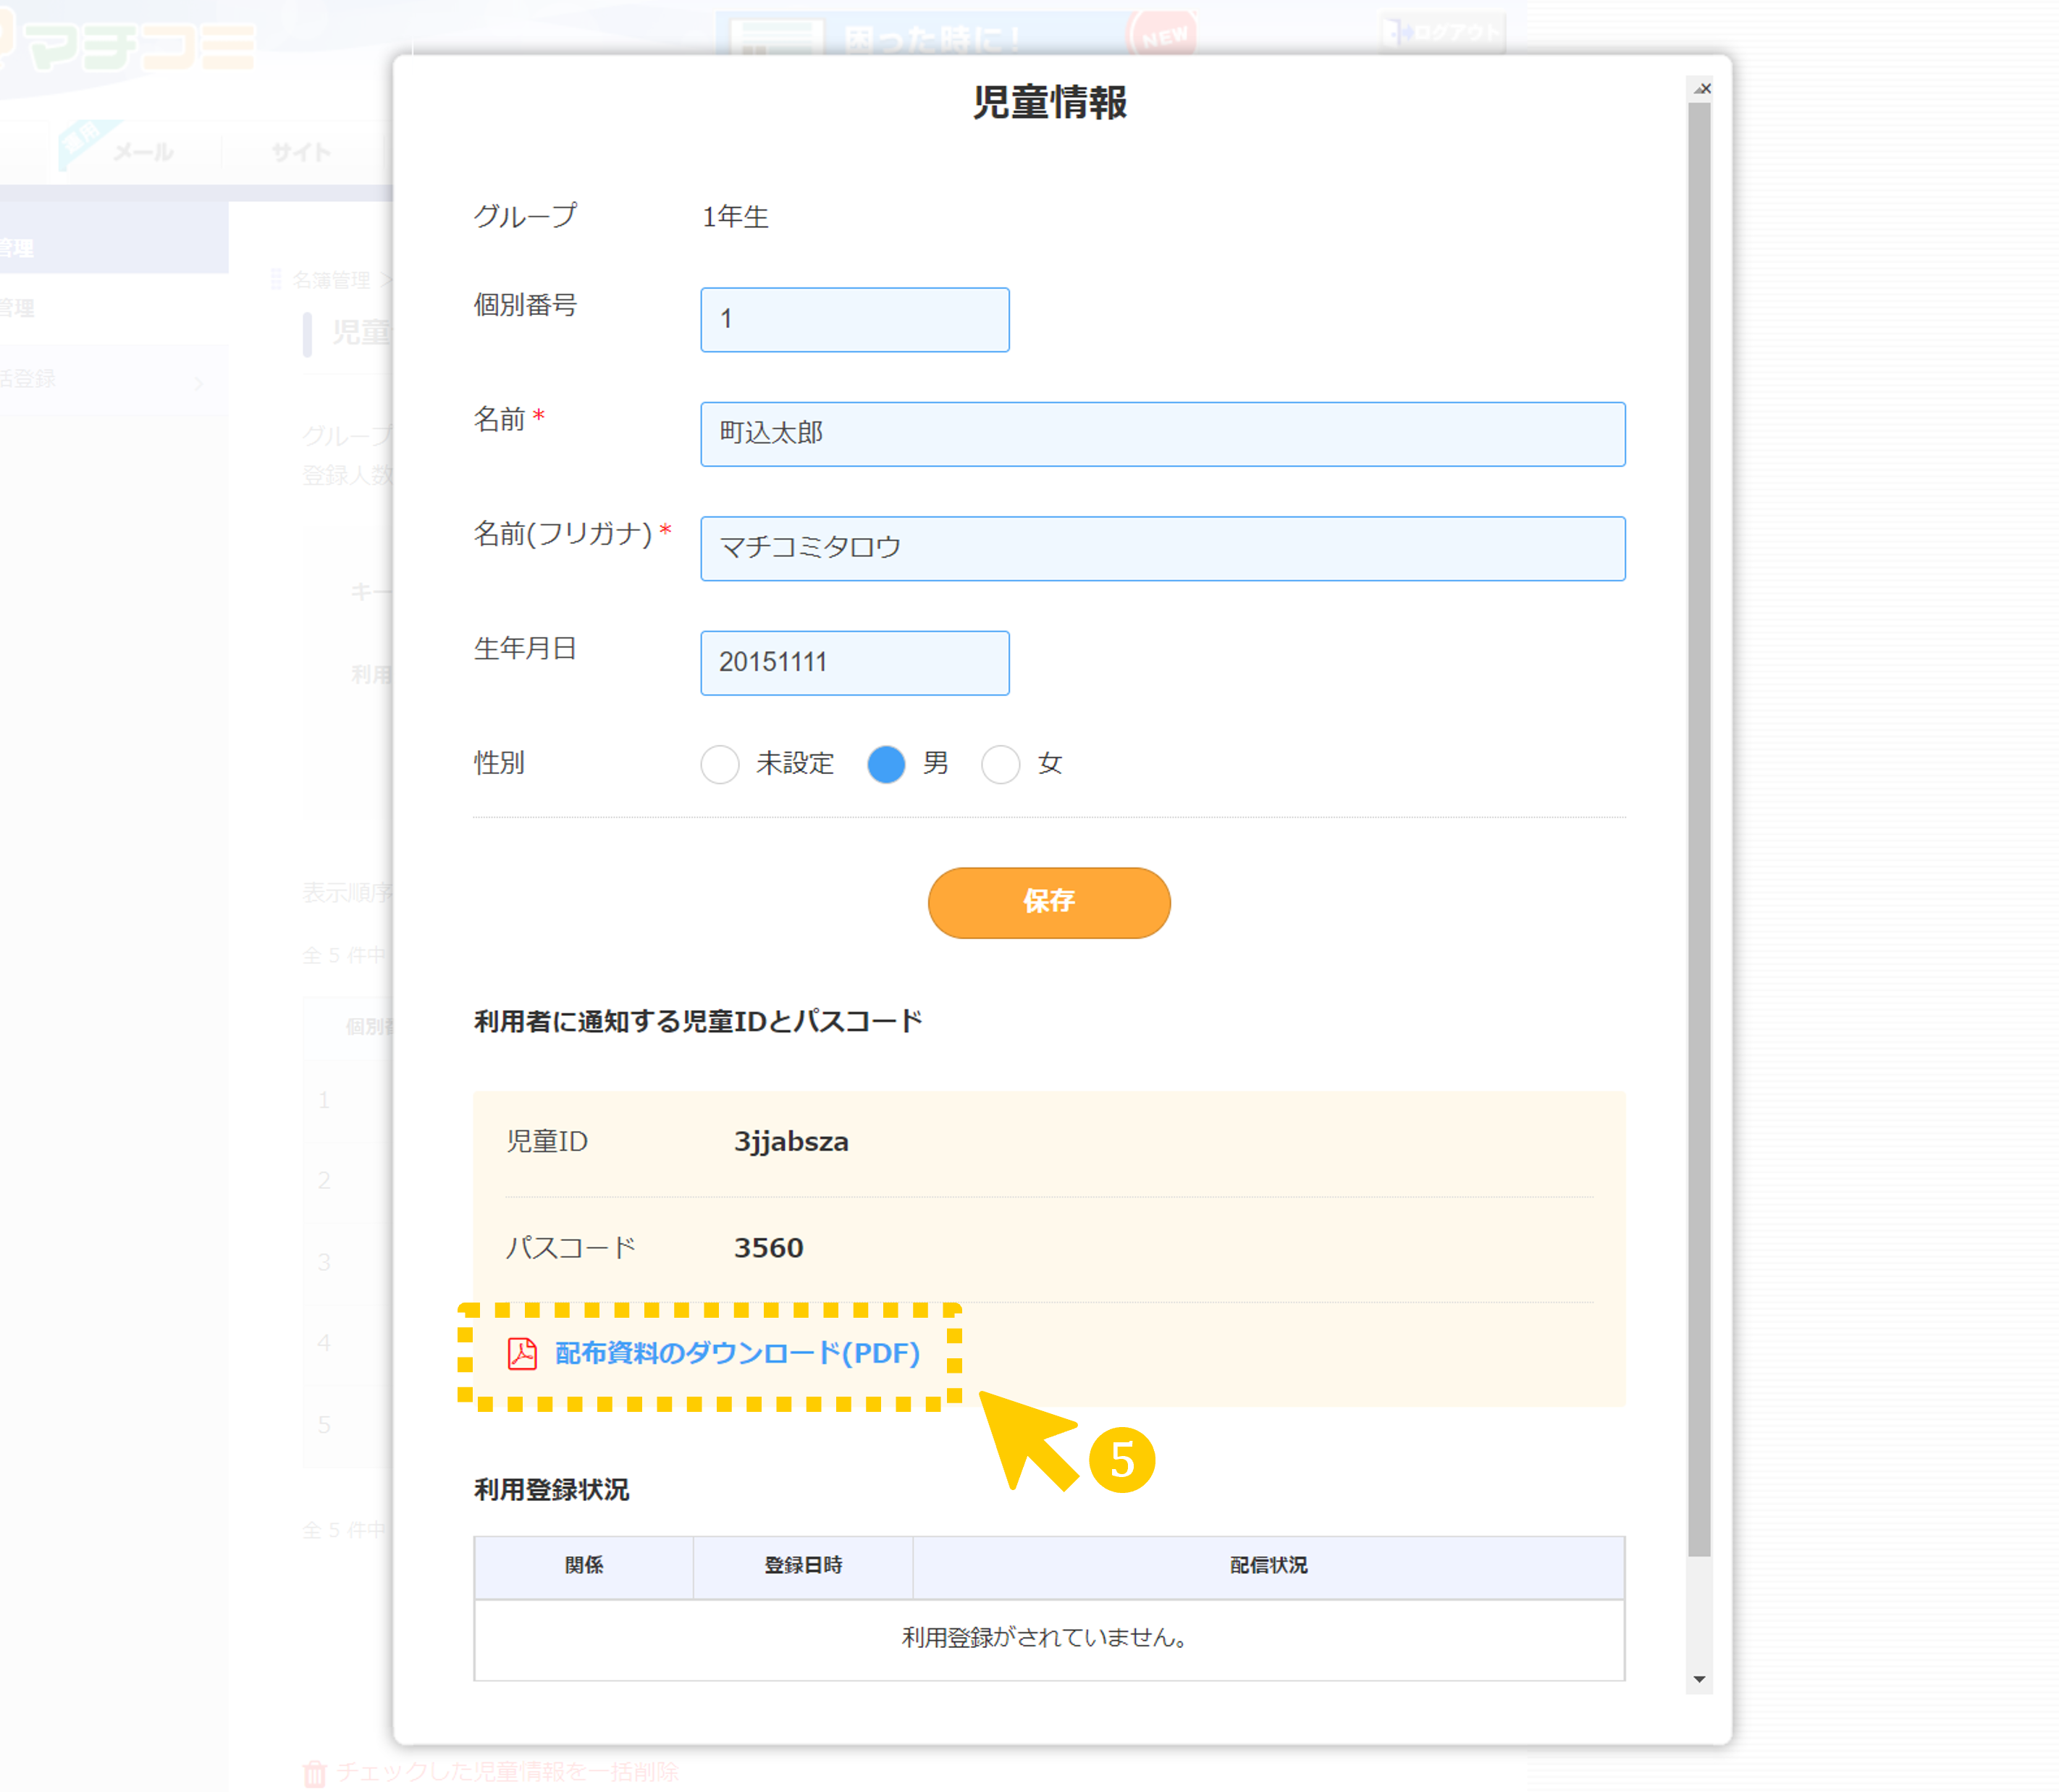
Task: Click the フリガナ field with マチコミタロウ
Action: [x=1162, y=548]
